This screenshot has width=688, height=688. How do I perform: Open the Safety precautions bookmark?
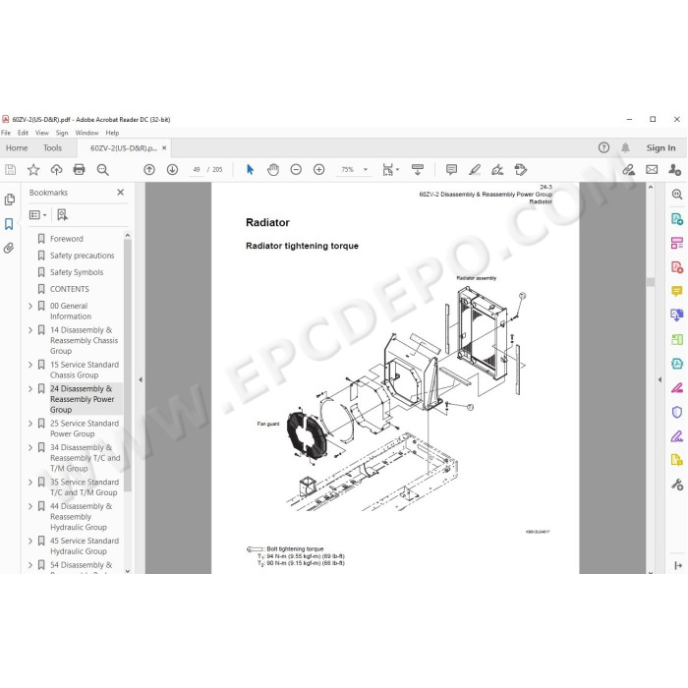[x=82, y=256]
